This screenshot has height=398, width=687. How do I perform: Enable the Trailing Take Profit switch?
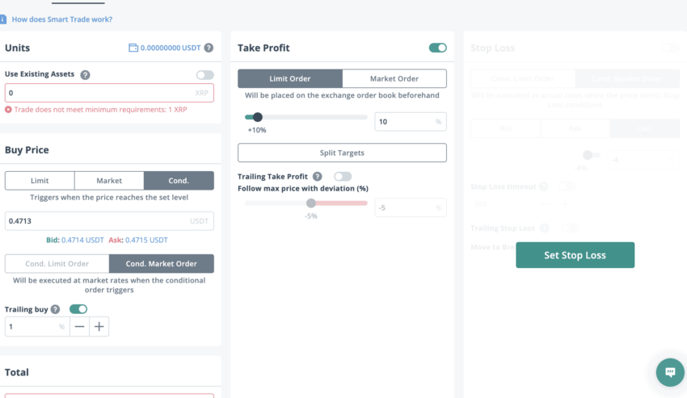click(343, 177)
